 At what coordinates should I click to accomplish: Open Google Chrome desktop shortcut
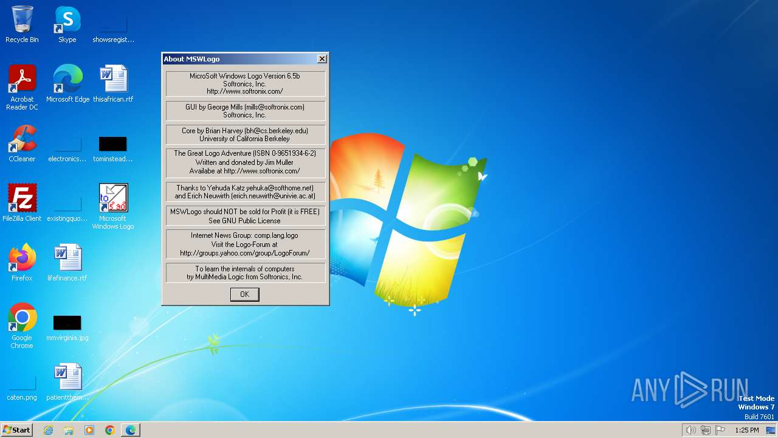(22, 325)
